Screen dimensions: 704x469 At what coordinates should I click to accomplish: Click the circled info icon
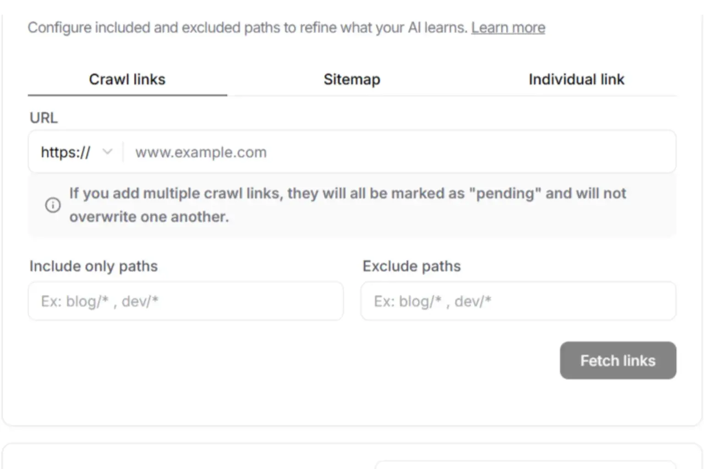pyautogui.click(x=53, y=205)
